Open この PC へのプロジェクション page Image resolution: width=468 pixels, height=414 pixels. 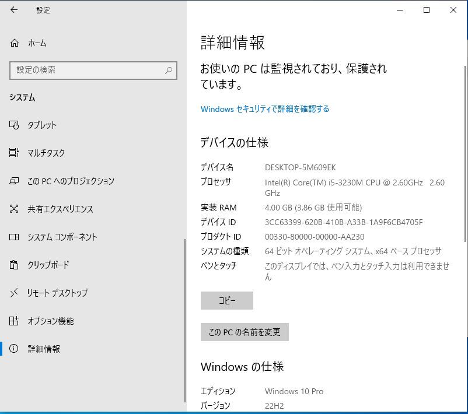pyautogui.click(x=93, y=181)
